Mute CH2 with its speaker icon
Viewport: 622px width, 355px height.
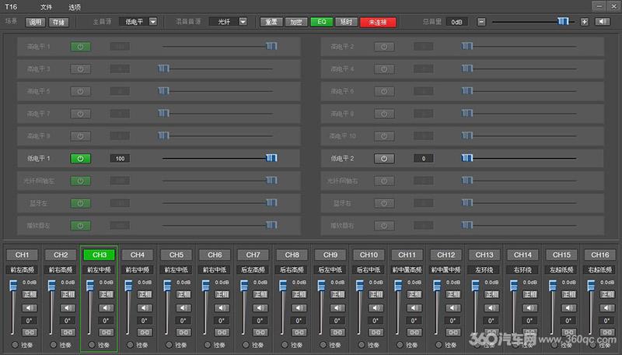tap(68, 308)
